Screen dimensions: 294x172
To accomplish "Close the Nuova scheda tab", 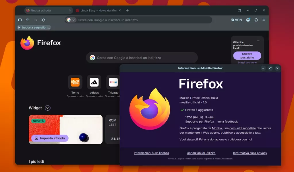I will coord(70,11).
